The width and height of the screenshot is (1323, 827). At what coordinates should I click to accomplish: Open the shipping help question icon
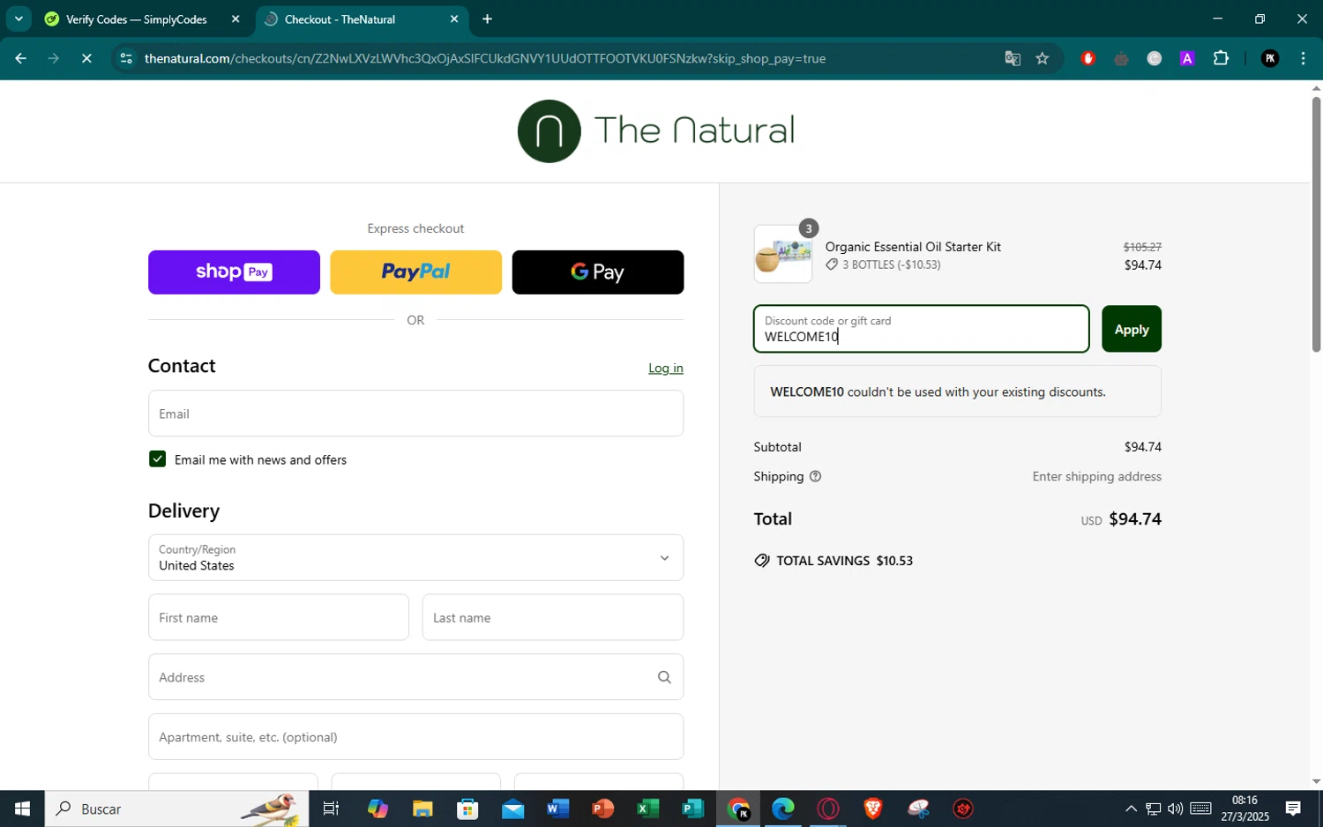click(815, 476)
